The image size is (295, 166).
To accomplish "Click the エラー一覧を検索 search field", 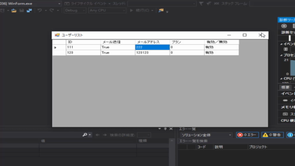I will [236, 141].
